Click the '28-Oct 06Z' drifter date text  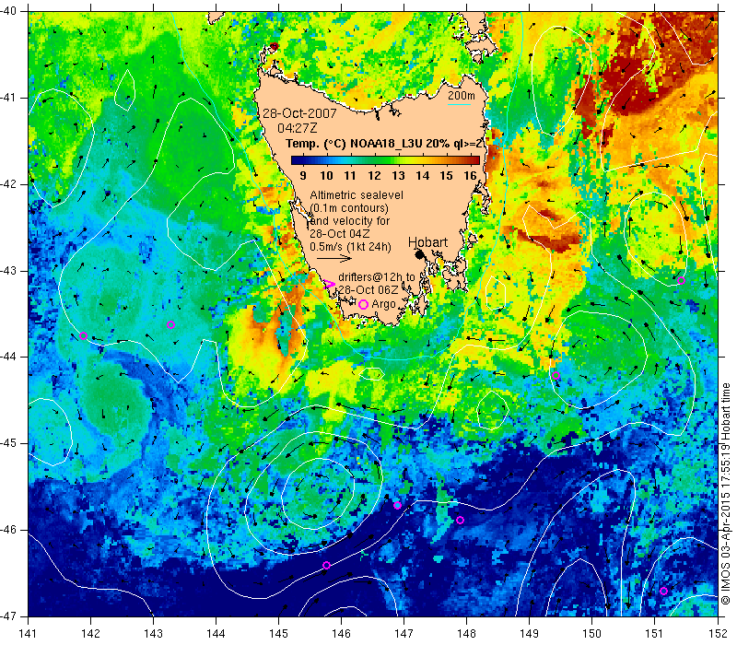pos(368,289)
